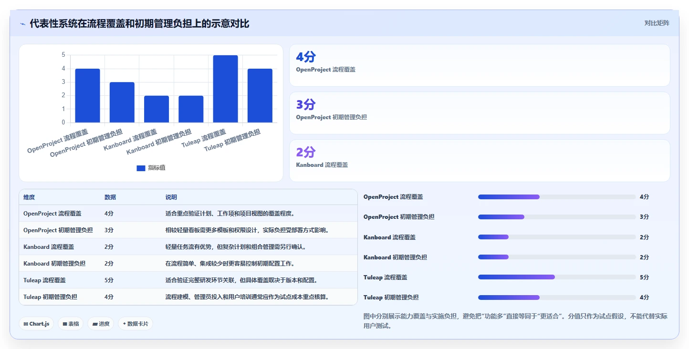689x349 pixels.
Task: Click the Tuleap 流程覆盖 progress list label
Action: (386, 277)
